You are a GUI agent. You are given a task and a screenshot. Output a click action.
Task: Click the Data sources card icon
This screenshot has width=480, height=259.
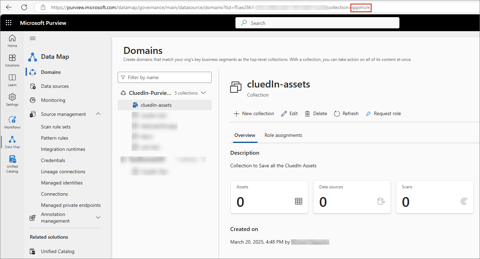point(381,201)
